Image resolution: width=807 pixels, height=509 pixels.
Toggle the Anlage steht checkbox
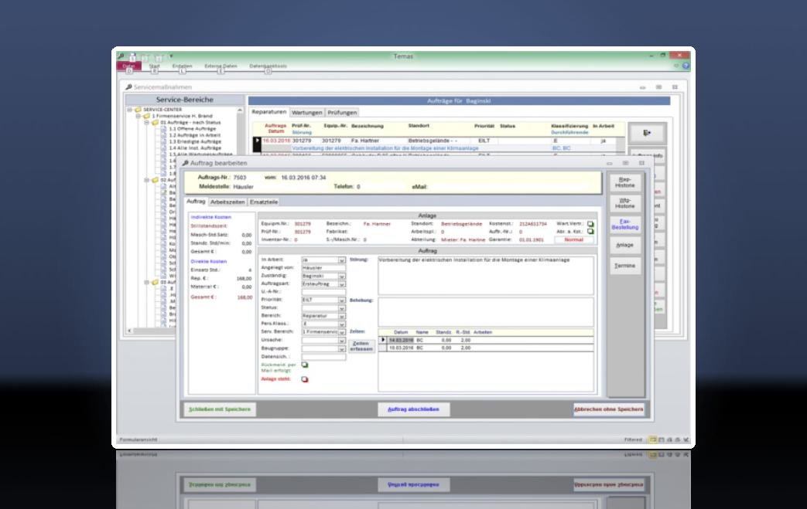[305, 379]
